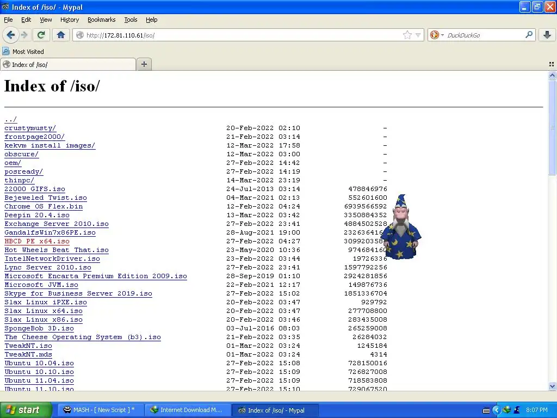Download Deepin 20.4.iso
This screenshot has height=418, width=557.
37,215
